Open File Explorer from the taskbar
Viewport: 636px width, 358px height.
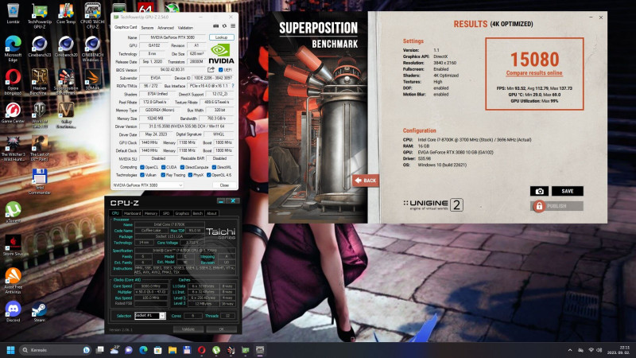[172, 350]
